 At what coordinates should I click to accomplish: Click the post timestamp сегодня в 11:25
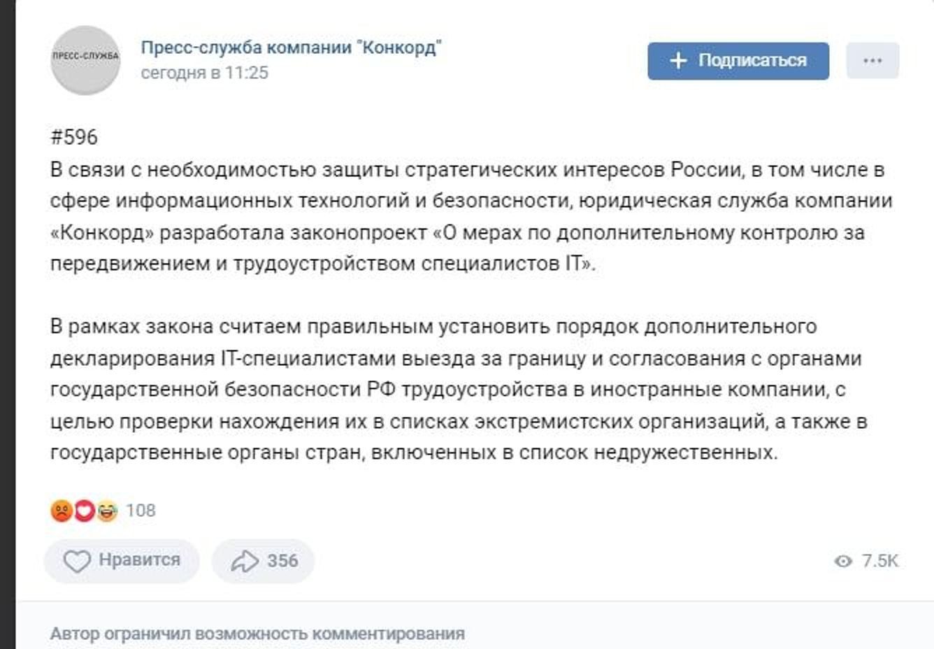tap(204, 73)
